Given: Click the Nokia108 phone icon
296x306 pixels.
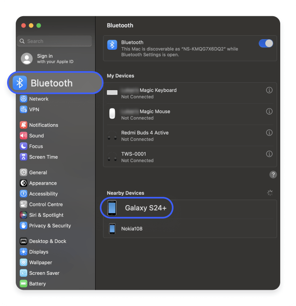Looking at the screenshot, I should click(x=112, y=229).
